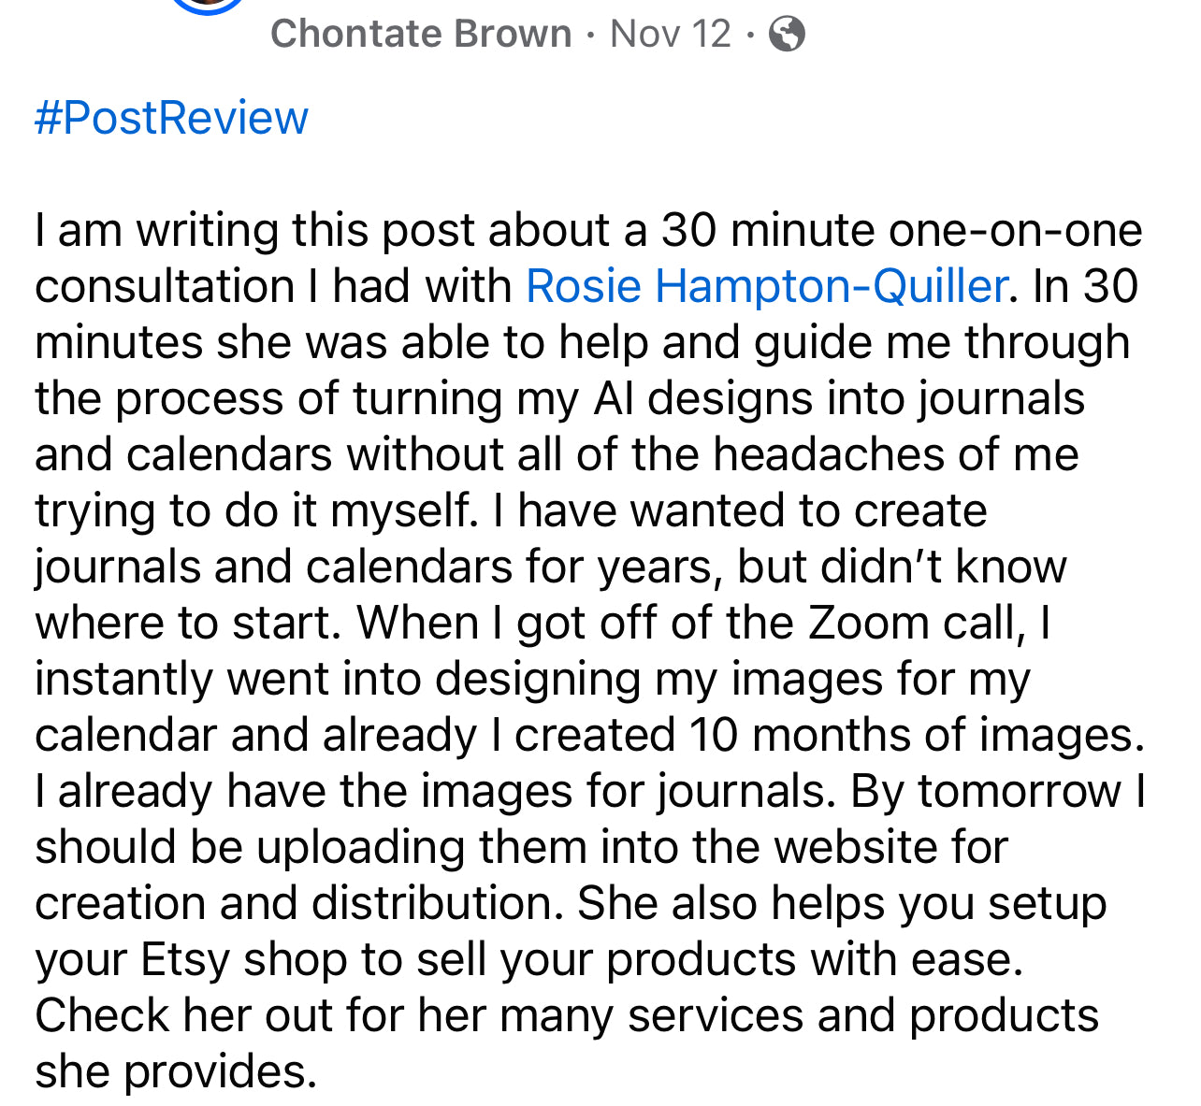The height and width of the screenshot is (1106, 1201).
Task: Click the dot separator before the globe
Action: [749, 36]
